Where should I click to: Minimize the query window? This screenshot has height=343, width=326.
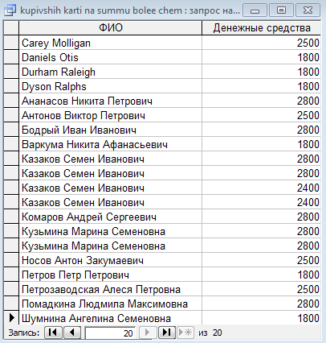pos(255,10)
